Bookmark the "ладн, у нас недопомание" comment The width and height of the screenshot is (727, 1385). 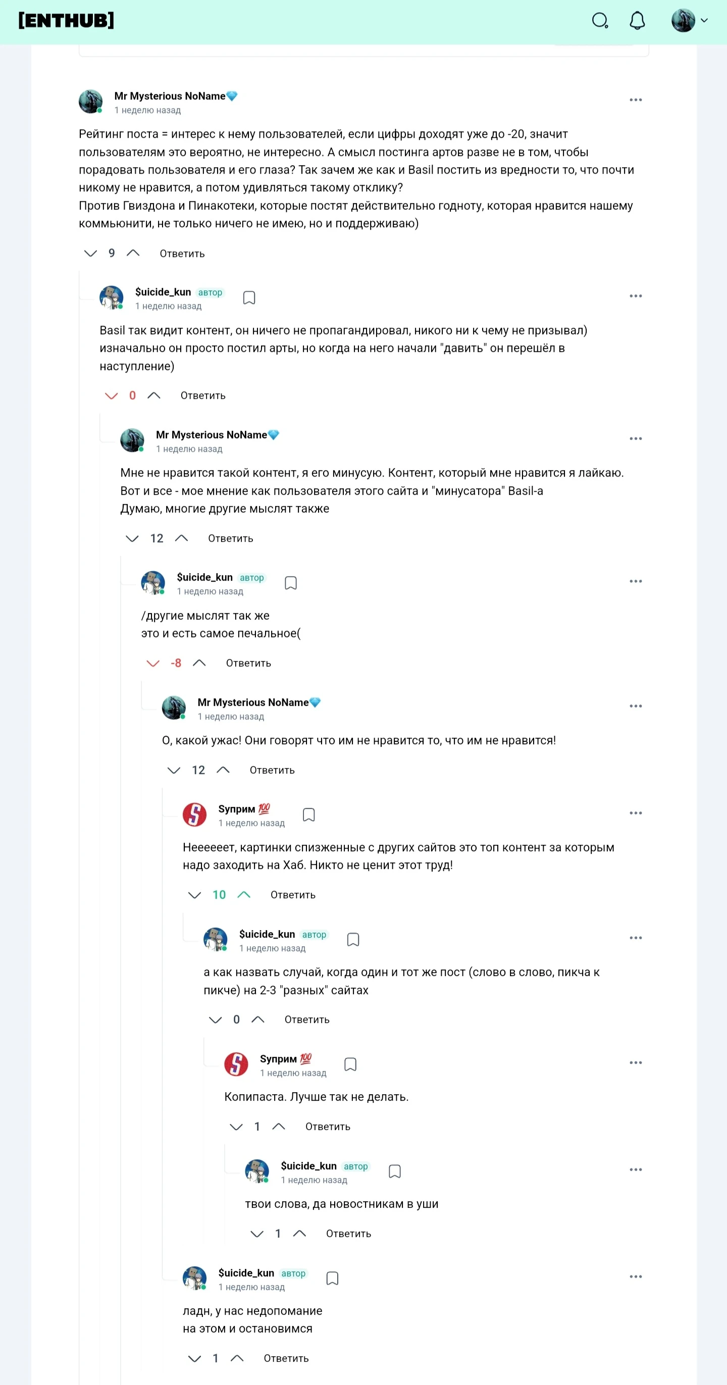pos(332,1278)
